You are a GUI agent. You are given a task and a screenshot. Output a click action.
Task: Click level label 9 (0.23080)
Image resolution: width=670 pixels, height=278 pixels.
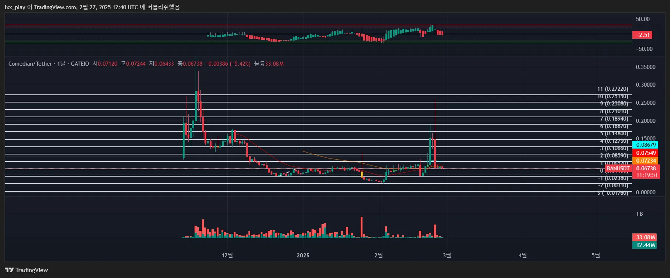coord(614,104)
